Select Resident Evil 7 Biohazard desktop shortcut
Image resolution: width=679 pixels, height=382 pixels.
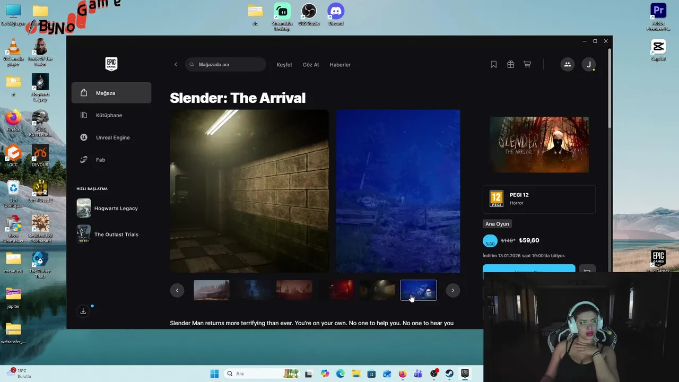[40, 229]
